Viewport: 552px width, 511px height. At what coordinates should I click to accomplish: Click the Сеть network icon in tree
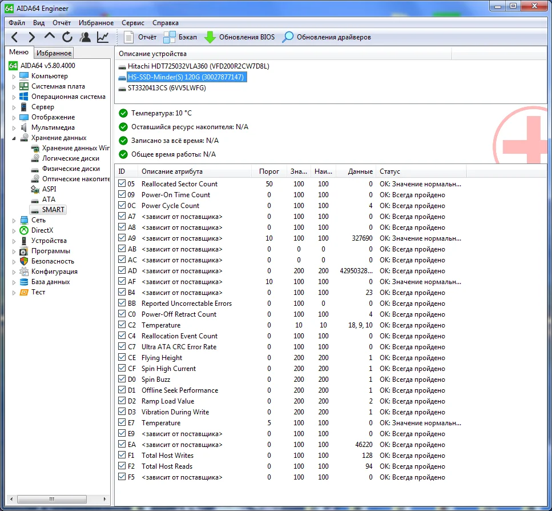tap(24, 220)
